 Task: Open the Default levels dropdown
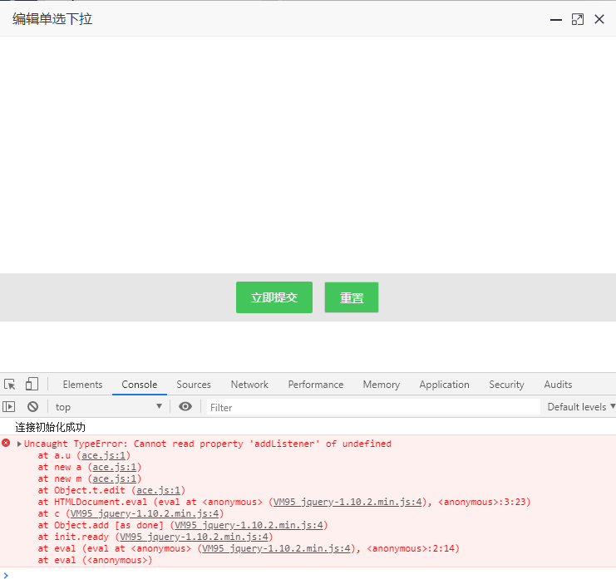pos(581,407)
